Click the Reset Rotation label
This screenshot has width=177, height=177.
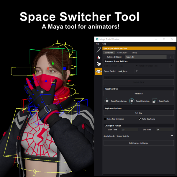coord(142,101)
